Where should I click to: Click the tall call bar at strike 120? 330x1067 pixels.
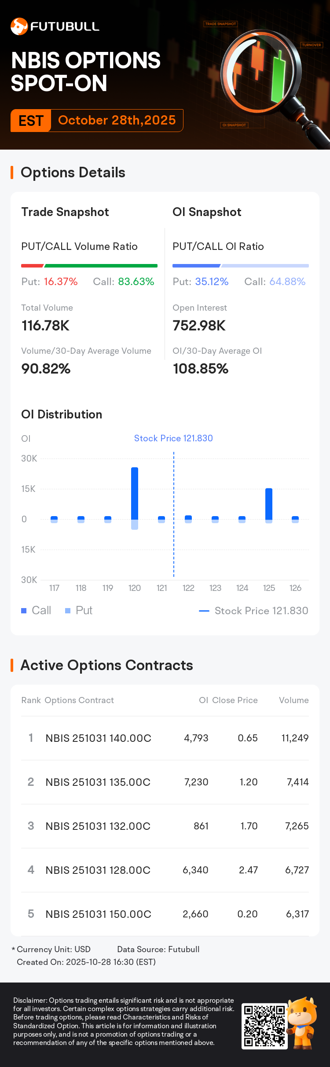coord(135,493)
